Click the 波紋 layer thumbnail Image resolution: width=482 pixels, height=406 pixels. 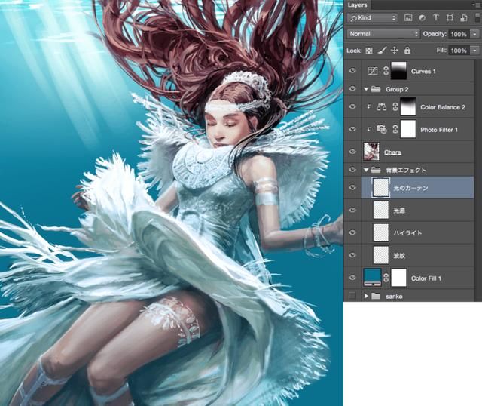pos(381,255)
